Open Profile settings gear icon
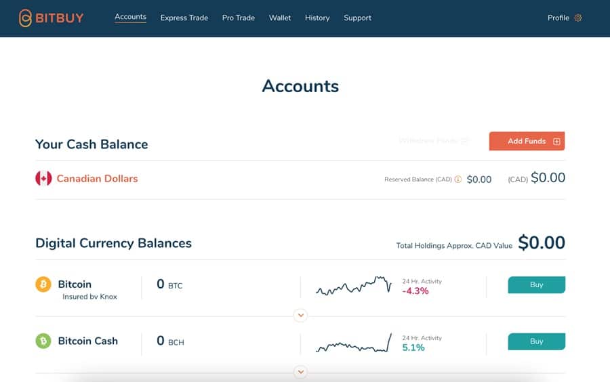The height and width of the screenshot is (382, 610). tap(578, 18)
